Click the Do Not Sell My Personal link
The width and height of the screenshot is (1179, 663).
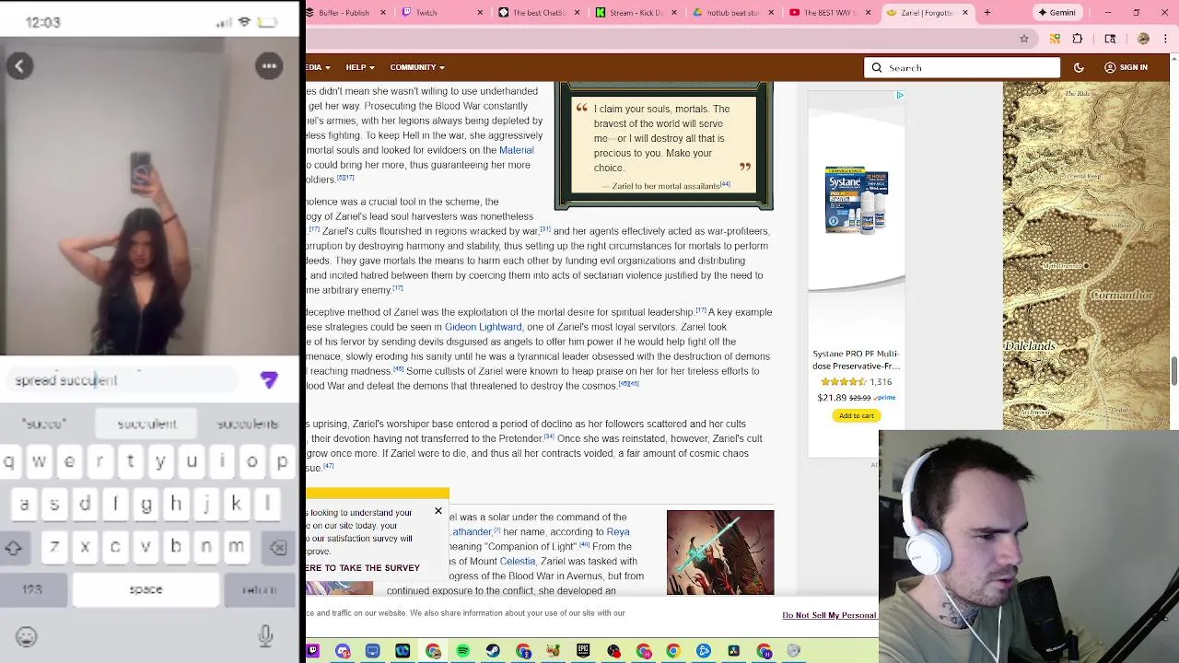click(x=829, y=615)
